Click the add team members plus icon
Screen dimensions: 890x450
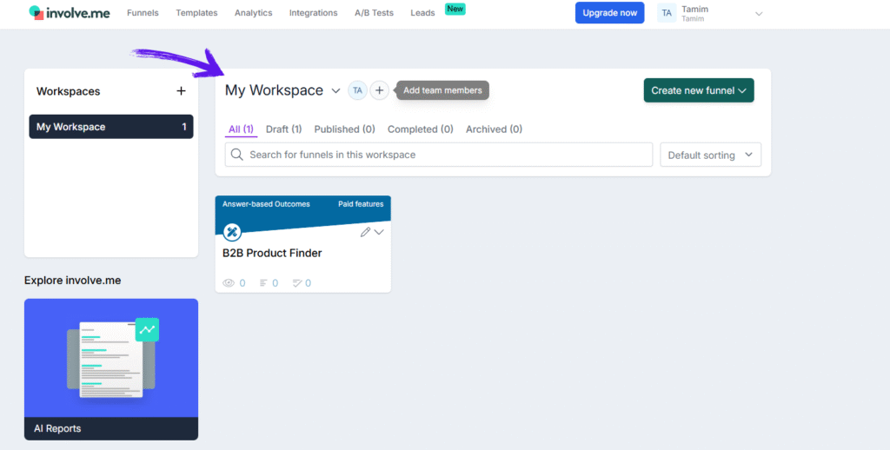tap(380, 90)
